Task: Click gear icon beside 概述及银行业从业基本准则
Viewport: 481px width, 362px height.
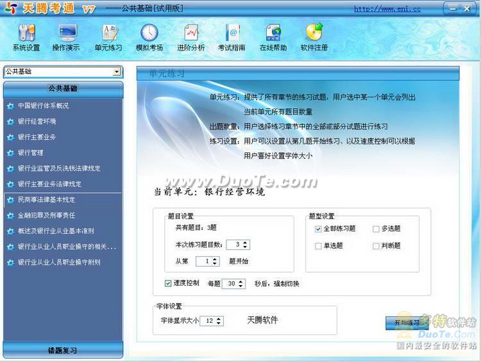Action: pyautogui.click(x=10, y=231)
